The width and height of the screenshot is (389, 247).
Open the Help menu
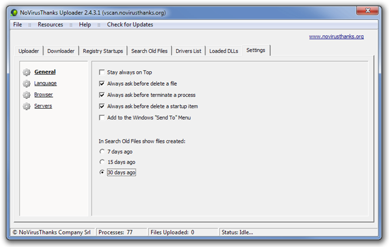pos(85,25)
